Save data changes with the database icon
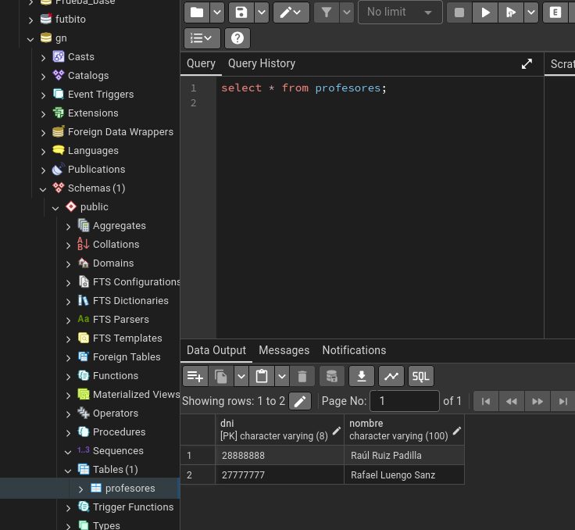Viewport: 575px width, 530px height. pyautogui.click(x=332, y=376)
